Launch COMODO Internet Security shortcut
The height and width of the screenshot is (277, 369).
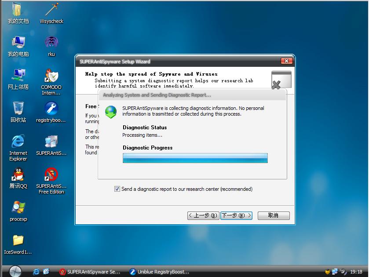point(51,82)
